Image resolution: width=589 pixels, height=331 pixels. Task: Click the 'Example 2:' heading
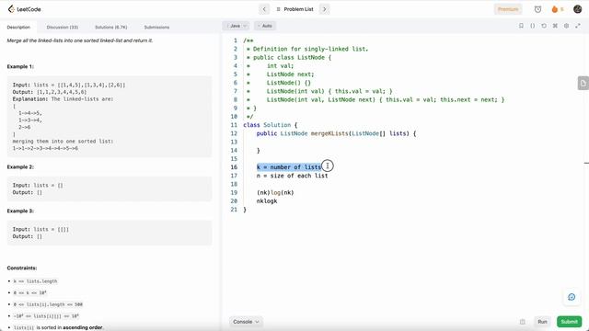(x=20, y=166)
